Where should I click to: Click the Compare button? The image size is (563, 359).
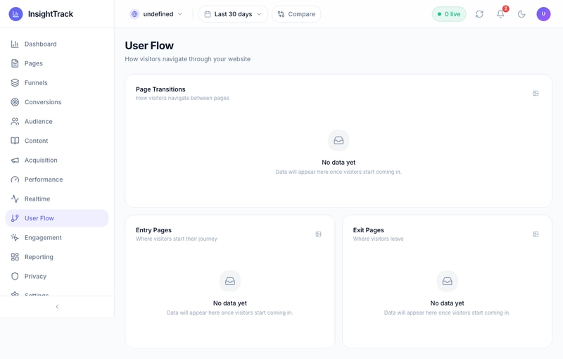(x=296, y=14)
